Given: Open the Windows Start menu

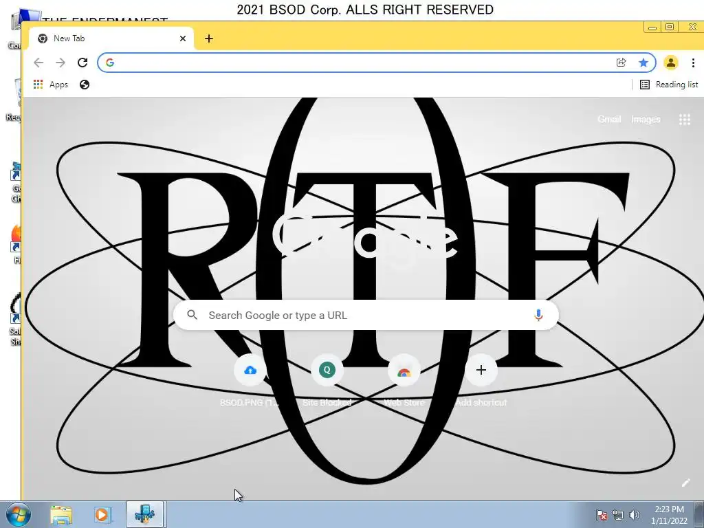Looking at the screenshot, I should click(18, 514).
